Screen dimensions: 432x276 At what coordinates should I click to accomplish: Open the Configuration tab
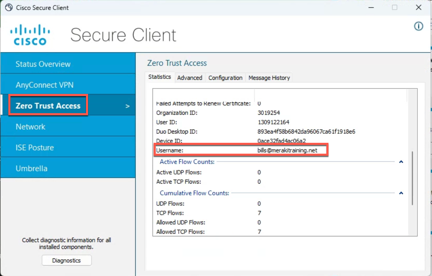(x=225, y=78)
